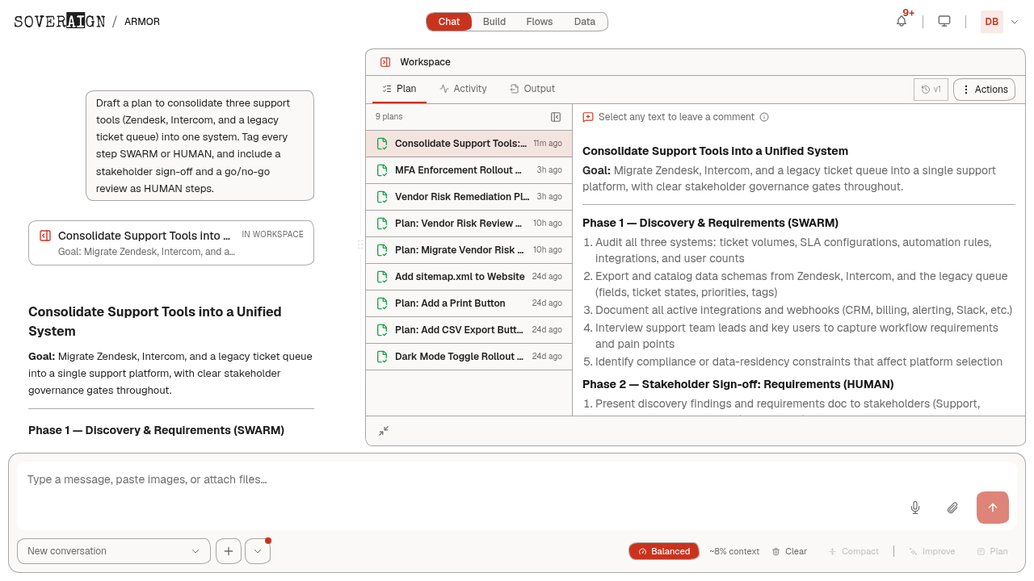Click the file icon of Plan: Migrate Vendor Risk
This screenshot has width=1034, height=581.
(382, 250)
